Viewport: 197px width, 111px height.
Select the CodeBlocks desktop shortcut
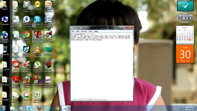pyautogui.click(x=37, y=81)
